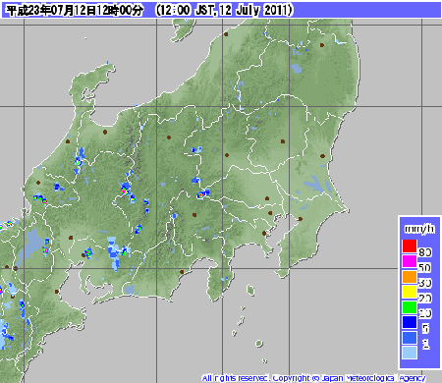Click the legend value 50
The width and height of the screenshot is (442, 383).
pyautogui.click(x=425, y=268)
